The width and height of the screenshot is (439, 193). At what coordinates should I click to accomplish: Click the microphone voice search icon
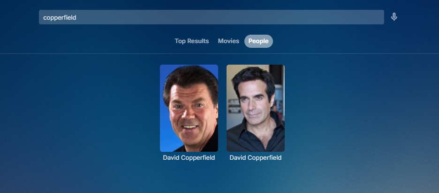click(x=394, y=17)
